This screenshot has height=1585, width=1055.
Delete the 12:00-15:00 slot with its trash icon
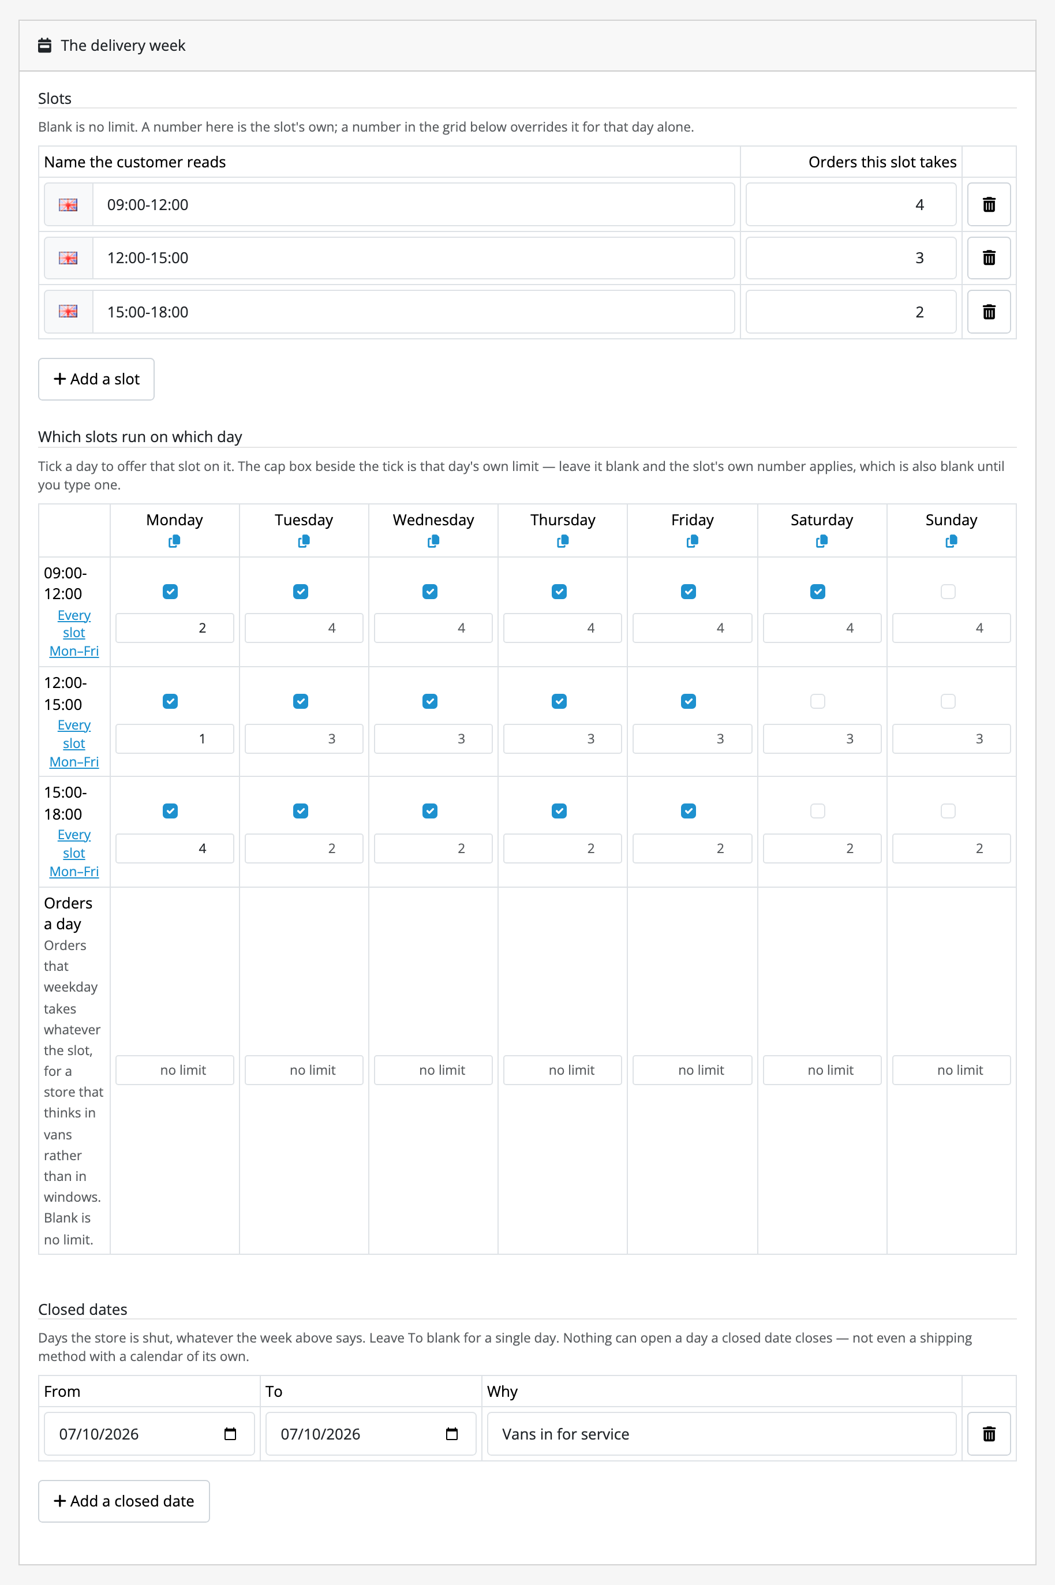click(x=989, y=257)
